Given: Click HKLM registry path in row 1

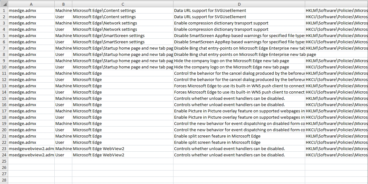Looking at the screenshot, I should pos(337,10).
